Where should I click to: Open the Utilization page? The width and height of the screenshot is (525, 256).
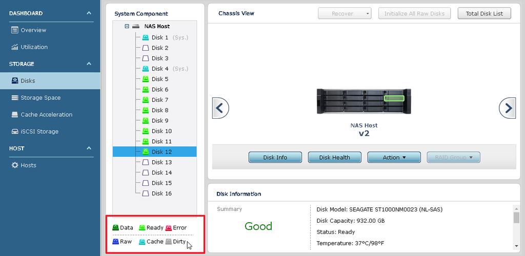click(50, 47)
